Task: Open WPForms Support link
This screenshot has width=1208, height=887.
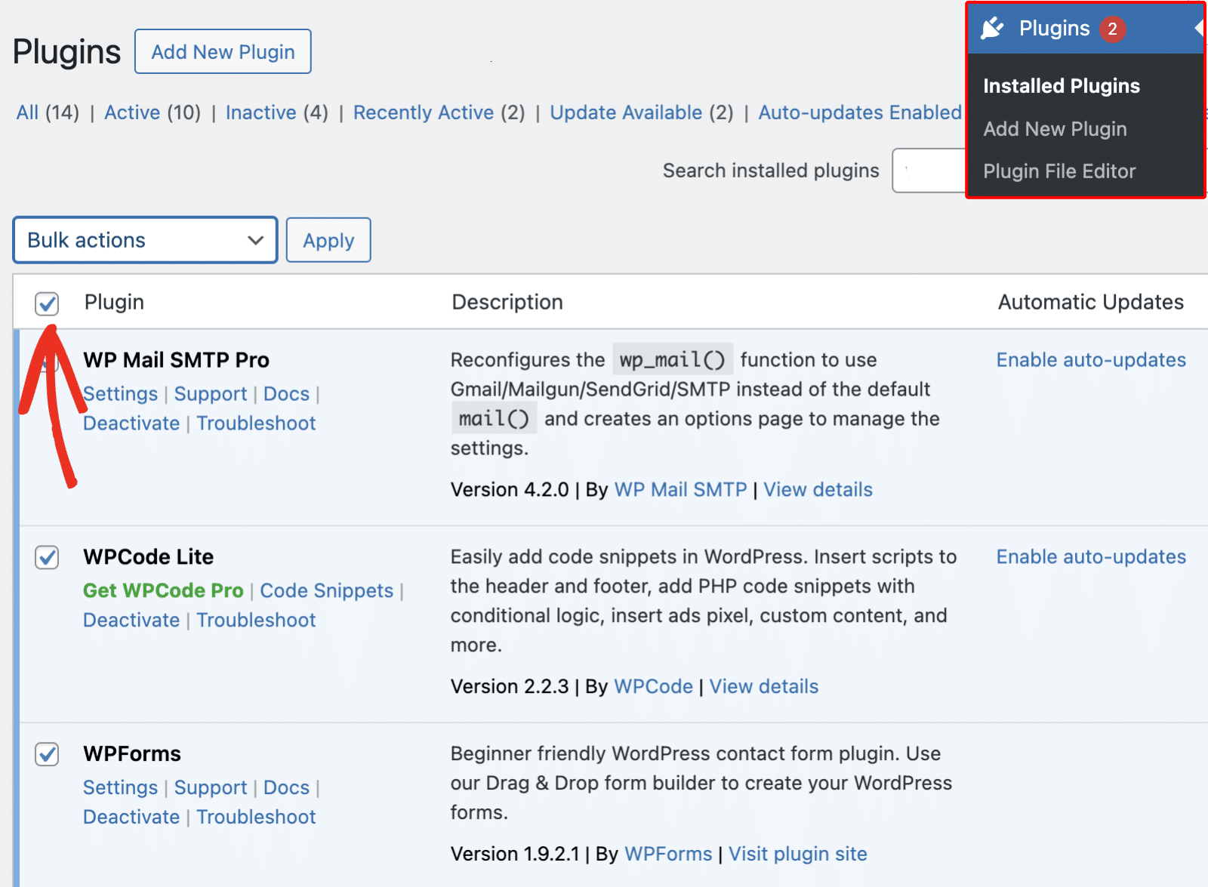Action: point(211,788)
